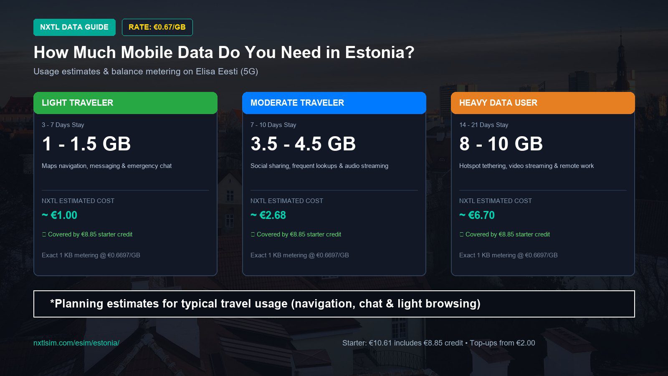Viewport: 668px width, 376px height.
Task: Select the LIGHT TRAVELER green header
Action: click(125, 103)
